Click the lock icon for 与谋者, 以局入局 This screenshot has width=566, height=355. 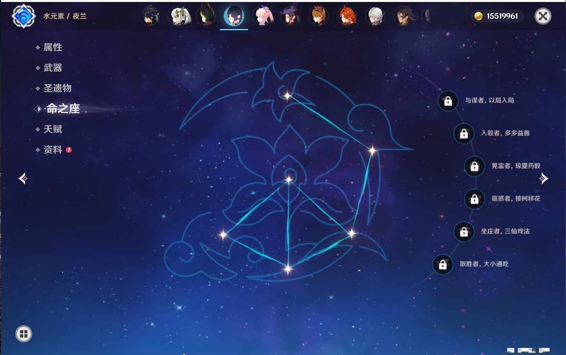(448, 101)
